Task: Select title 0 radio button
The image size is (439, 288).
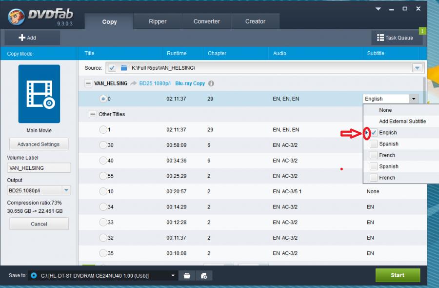Action: [x=103, y=99]
